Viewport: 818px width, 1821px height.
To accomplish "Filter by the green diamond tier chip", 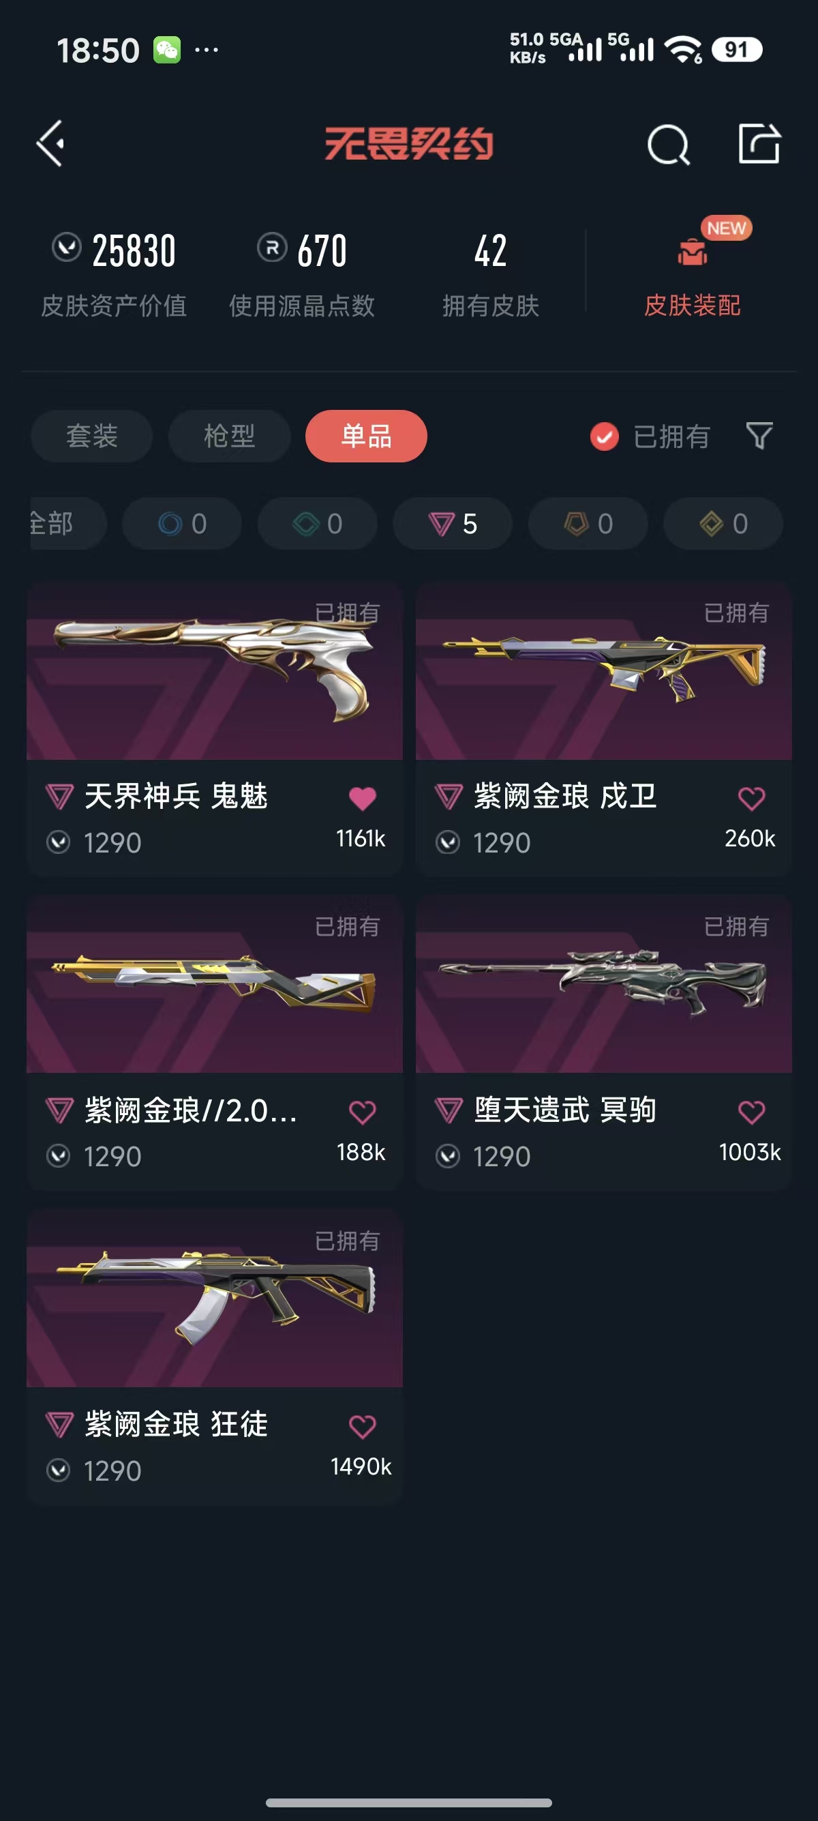I will pyautogui.click(x=317, y=524).
